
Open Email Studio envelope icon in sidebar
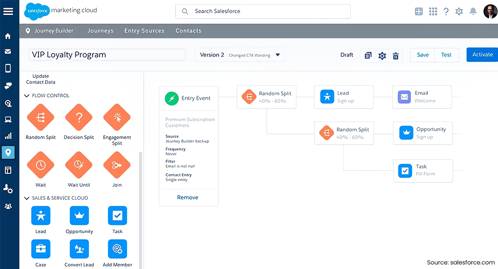8,52
